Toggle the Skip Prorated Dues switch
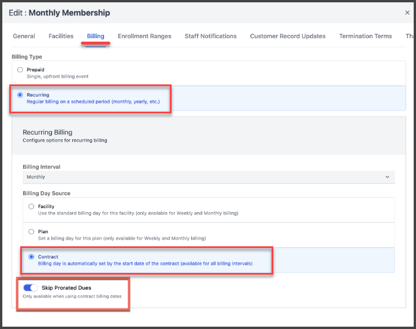This screenshot has width=416, height=329. tap(30, 287)
